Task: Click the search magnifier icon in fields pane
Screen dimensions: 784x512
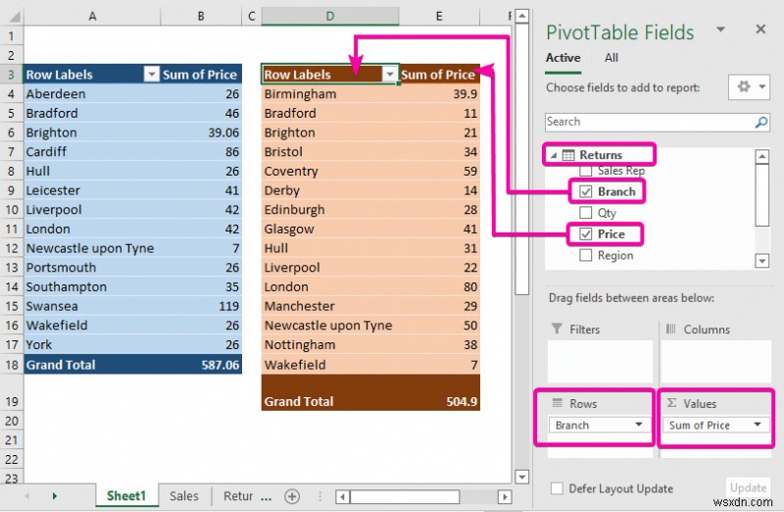Action: tap(761, 122)
